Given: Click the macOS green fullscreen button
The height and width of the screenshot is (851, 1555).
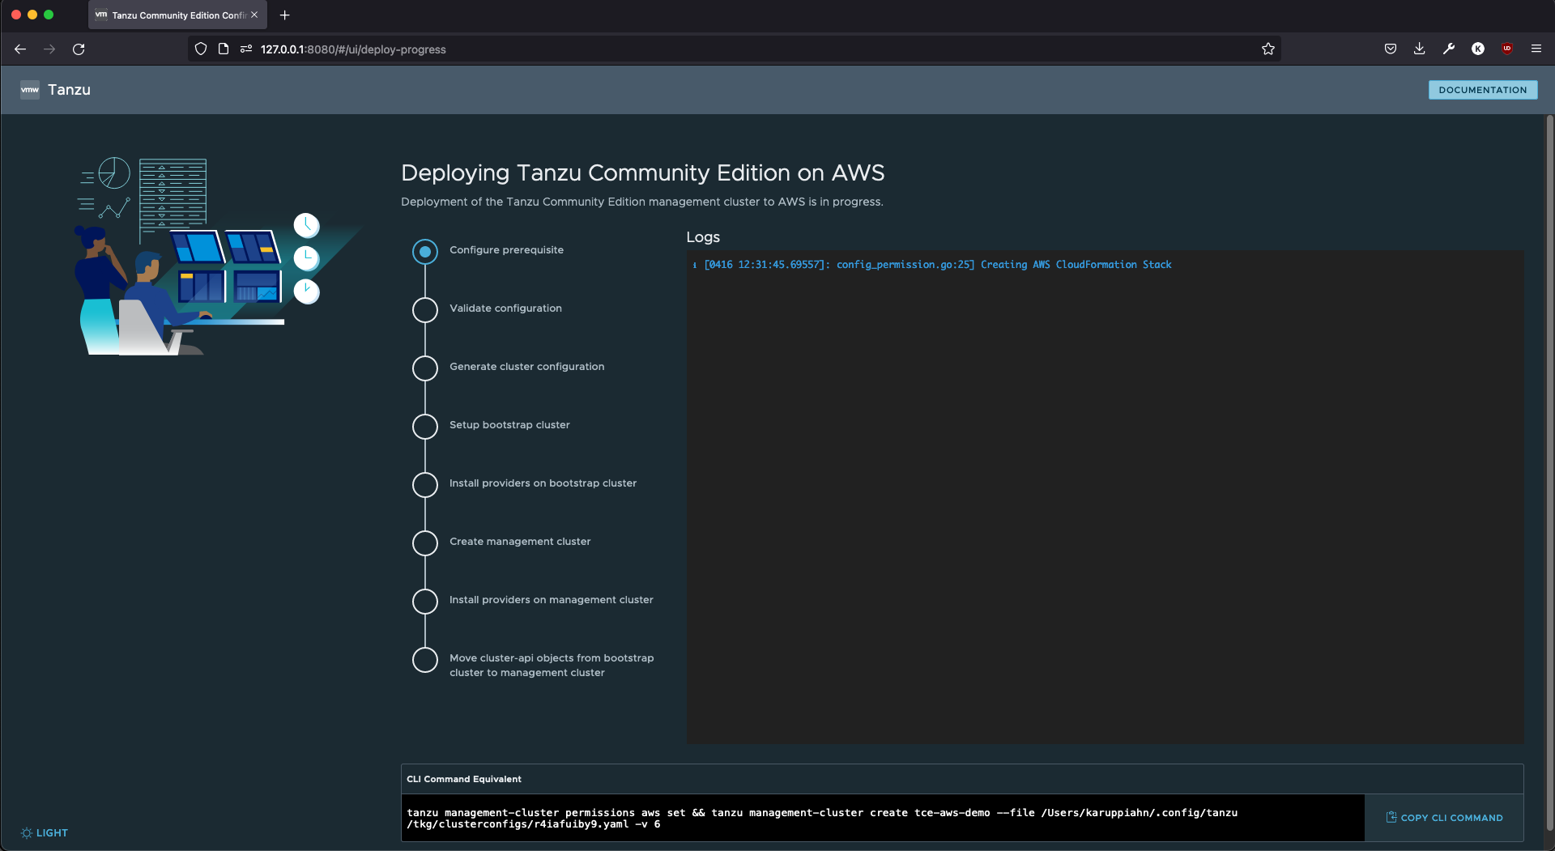Looking at the screenshot, I should point(49,15).
